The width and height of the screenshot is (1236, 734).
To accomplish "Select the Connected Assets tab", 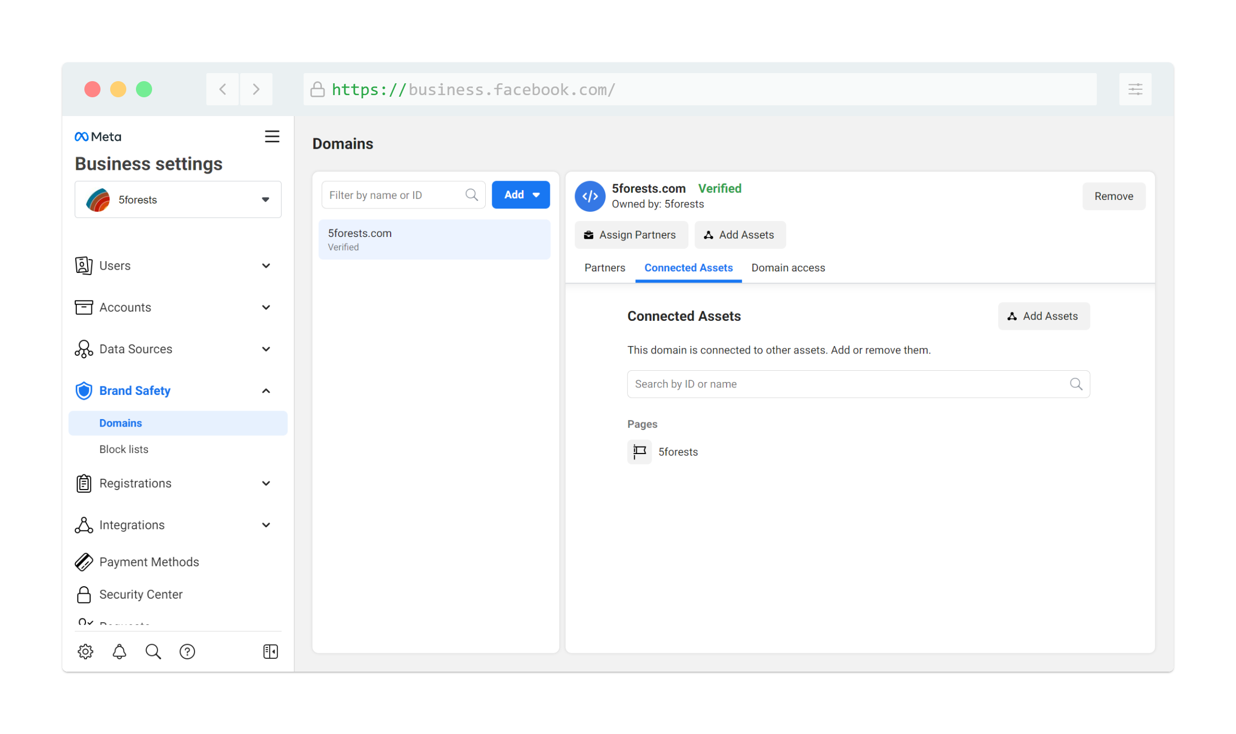I will click(688, 268).
